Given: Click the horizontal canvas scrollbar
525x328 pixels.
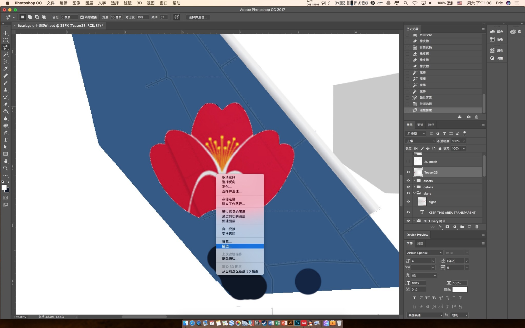Looking at the screenshot, I should (x=144, y=317).
